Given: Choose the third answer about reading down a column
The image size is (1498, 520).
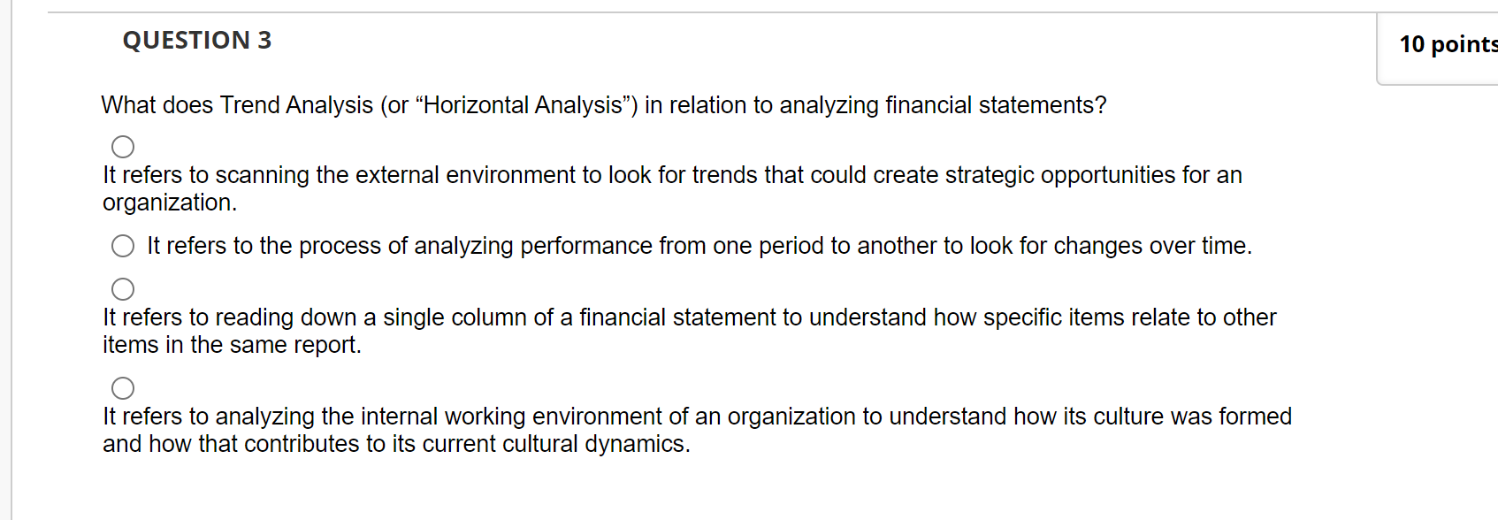Looking at the screenshot, I should (x=124, y=288).
